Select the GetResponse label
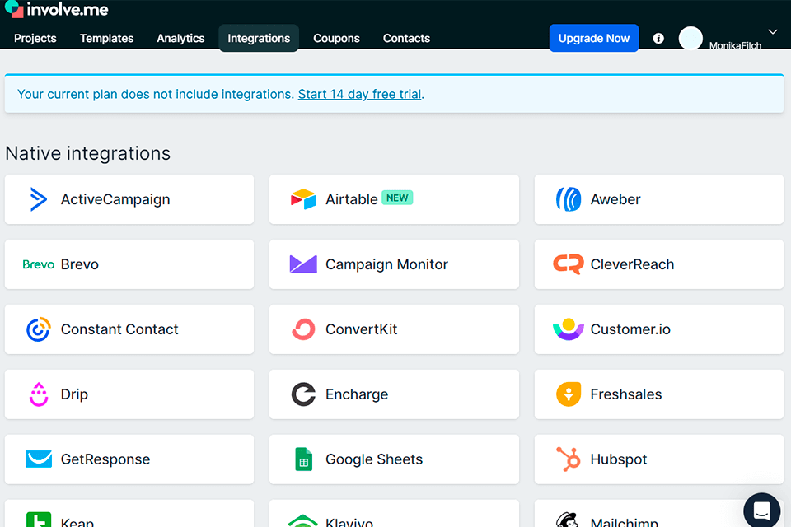 click(105, 459)
